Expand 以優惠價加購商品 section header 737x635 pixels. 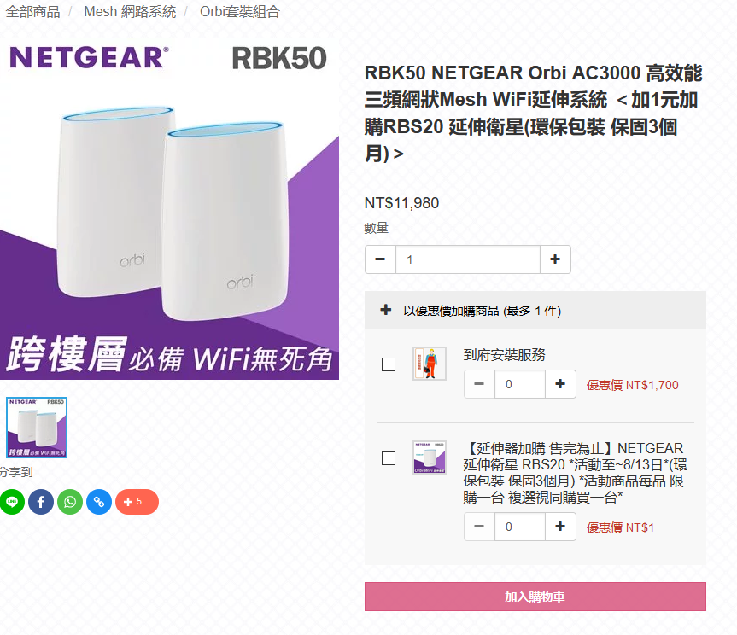pyautogui.click(x=535, y=311)
